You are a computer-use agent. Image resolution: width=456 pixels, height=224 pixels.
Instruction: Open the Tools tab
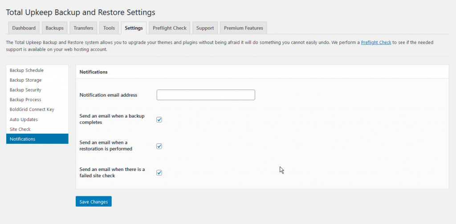point(109,28)
